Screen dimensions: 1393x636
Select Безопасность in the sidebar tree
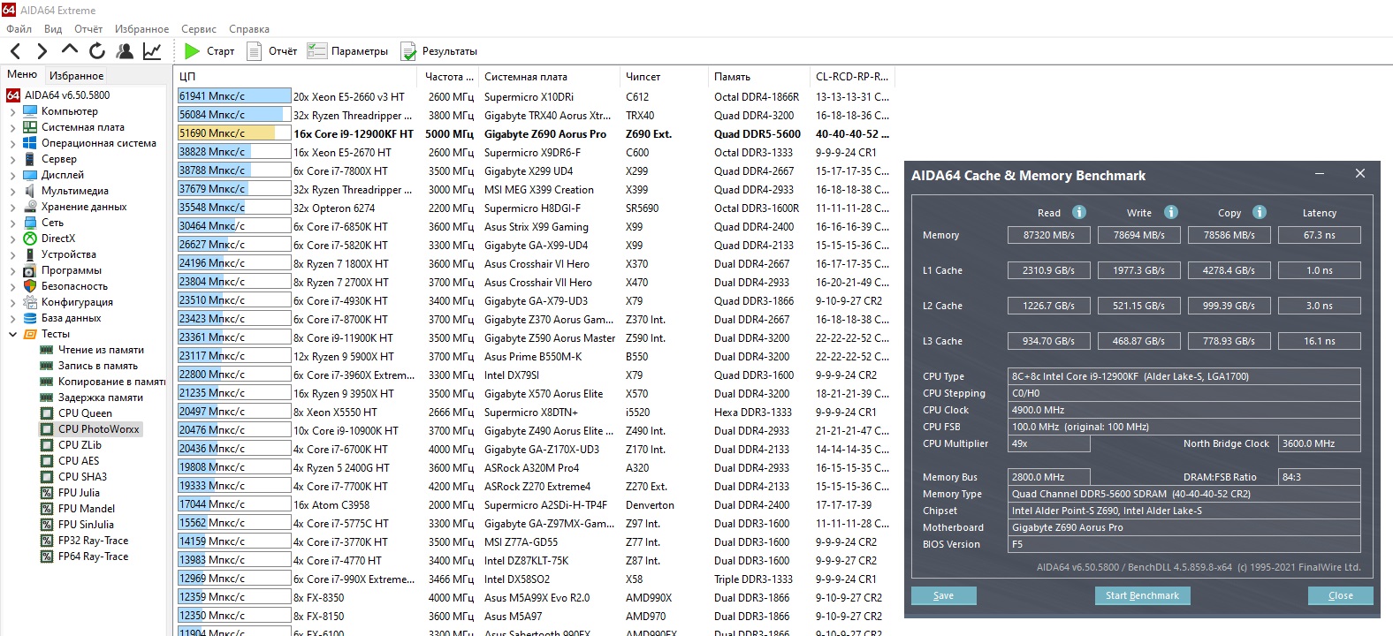[74, 286]
